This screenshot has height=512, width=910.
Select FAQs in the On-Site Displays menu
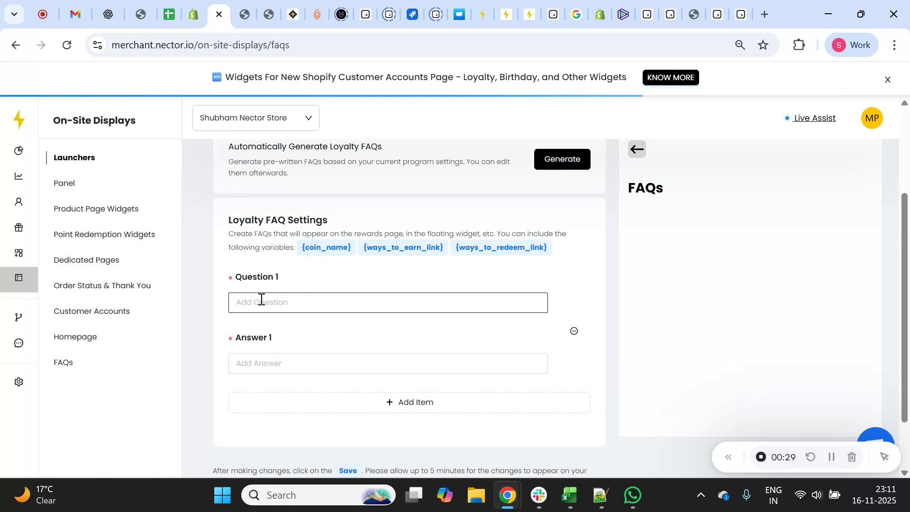click(63, 362)
